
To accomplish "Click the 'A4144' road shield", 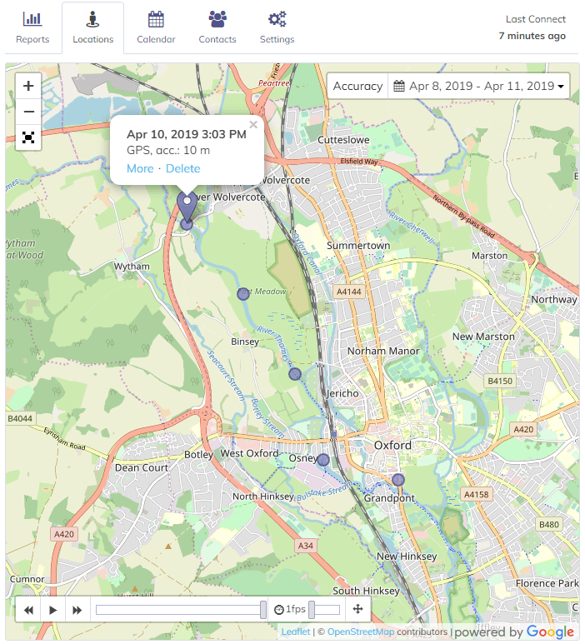I will 349,292.
